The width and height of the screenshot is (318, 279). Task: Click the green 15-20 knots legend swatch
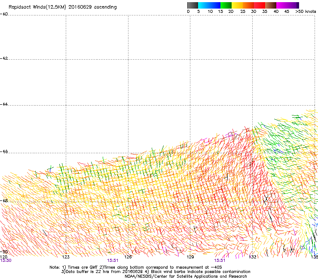coord(226,5)
